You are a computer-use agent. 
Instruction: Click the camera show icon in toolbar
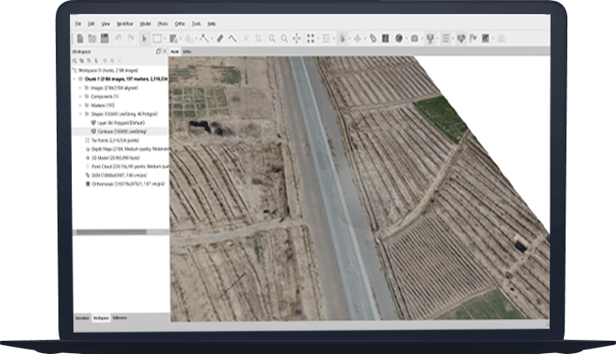[414, 38]
